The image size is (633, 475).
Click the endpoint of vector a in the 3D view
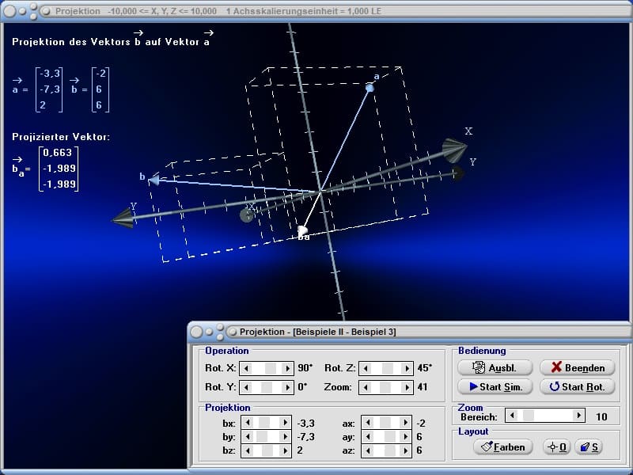[x=370, y=88]
